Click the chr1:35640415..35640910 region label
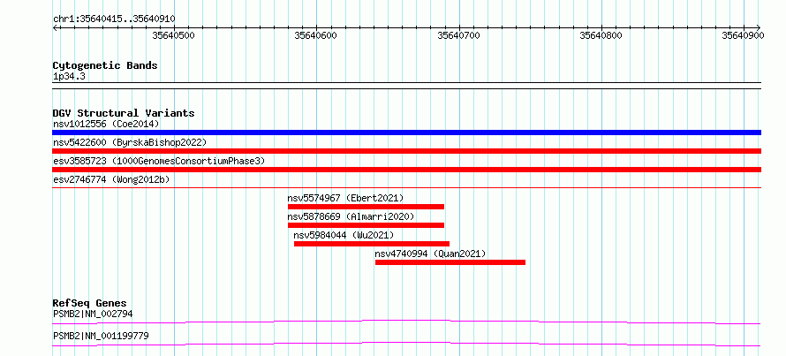Screen dimensions: 786x356 (114, 19)
